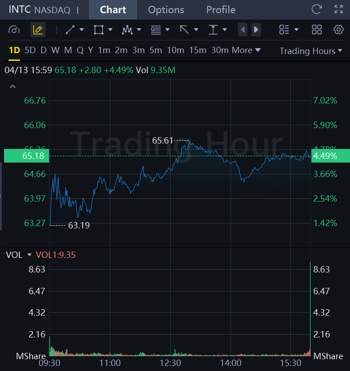The height and width of the screenshot is (371, 350).
Task: Switch to the Chart tab
Action: pyautogui.click(x=113, y=10)
